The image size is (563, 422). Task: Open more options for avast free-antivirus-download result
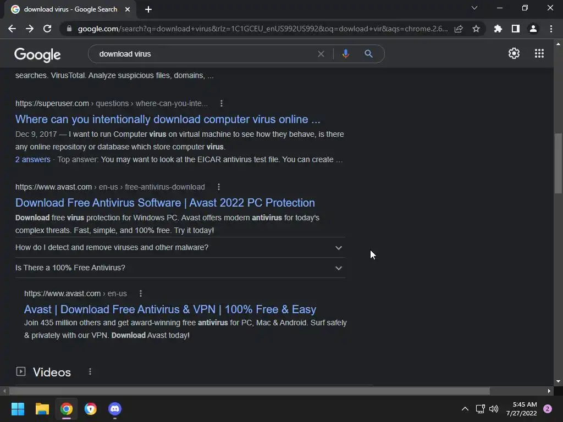point(219,187)
